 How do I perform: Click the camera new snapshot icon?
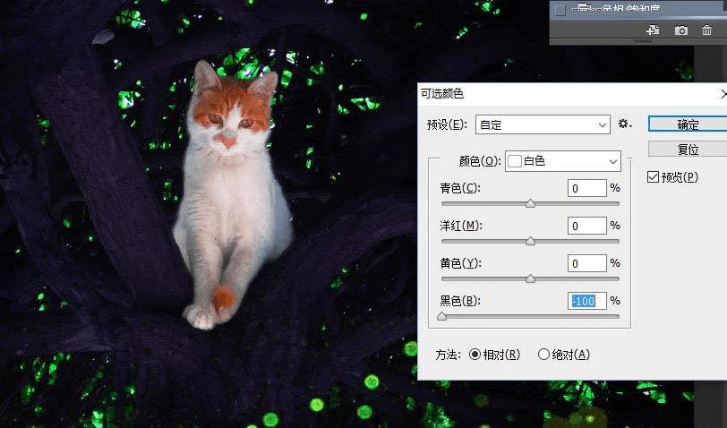pos(680,30)
